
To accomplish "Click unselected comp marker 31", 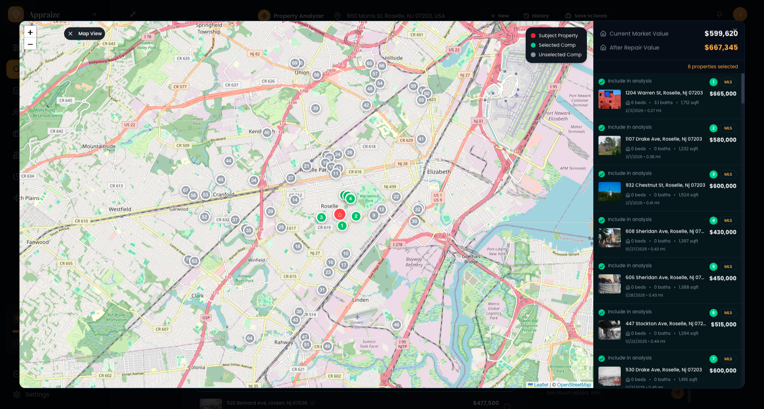I will tap(322, 290).
